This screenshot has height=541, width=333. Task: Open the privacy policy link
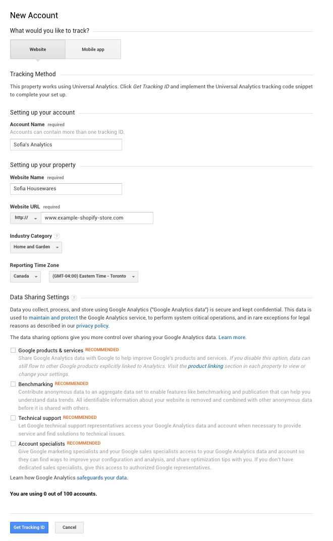coord(92,326)
